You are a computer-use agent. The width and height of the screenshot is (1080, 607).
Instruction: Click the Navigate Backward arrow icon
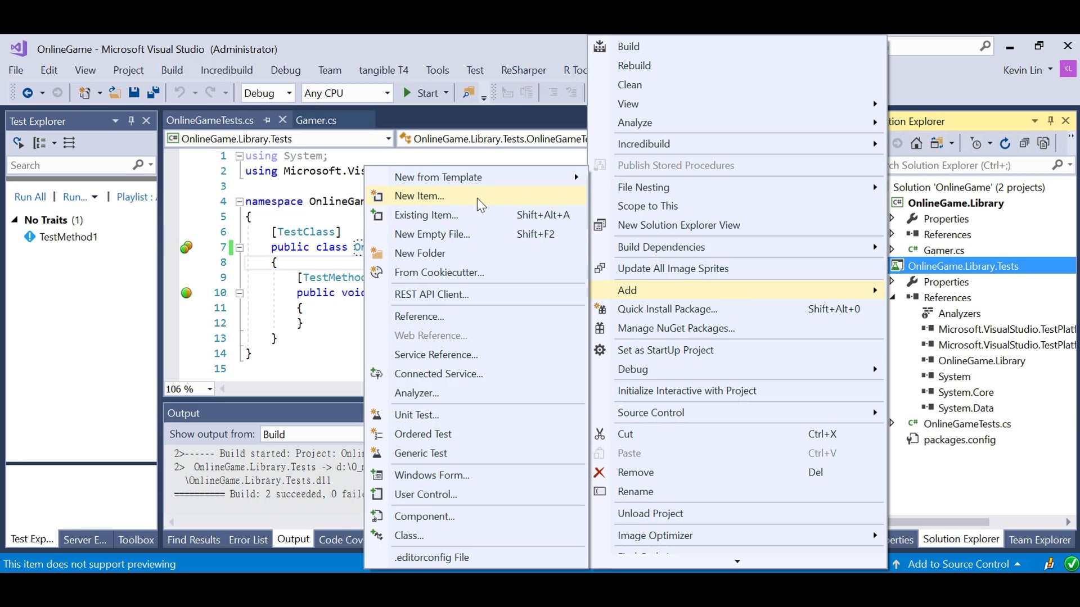coord(27,93)
